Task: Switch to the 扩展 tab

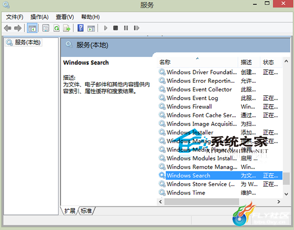Action: point(70,211)
